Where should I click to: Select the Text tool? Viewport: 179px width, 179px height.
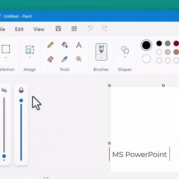click(x=79, y=45)
